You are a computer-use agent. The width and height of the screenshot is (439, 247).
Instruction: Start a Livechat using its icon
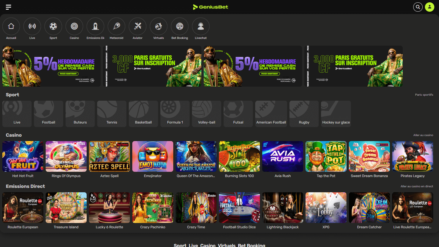pyautogui.click(x=201, y=26)
